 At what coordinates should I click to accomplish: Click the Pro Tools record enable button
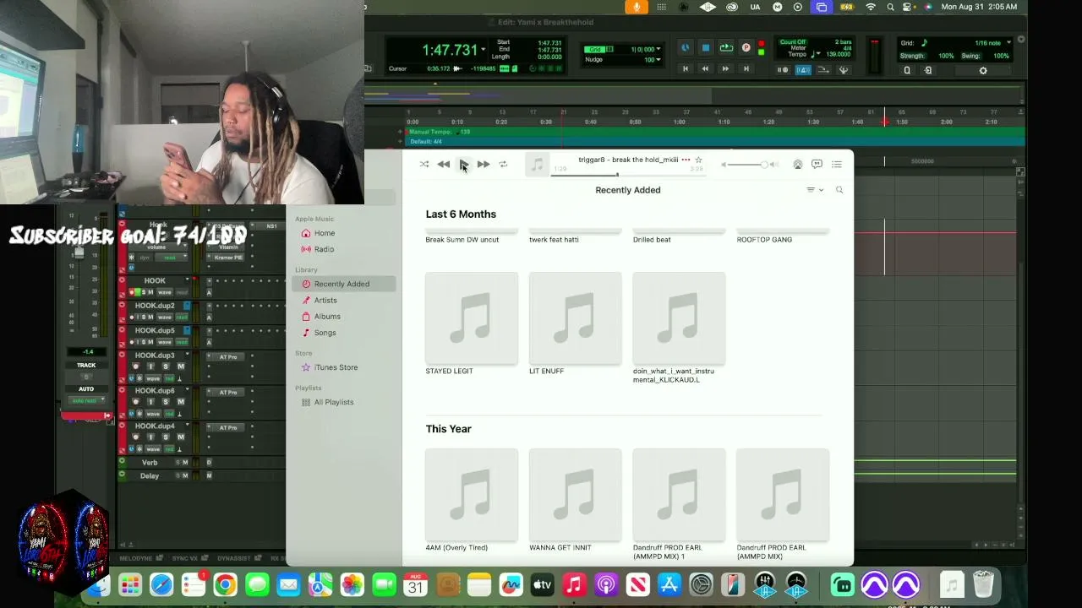[746, 48]
